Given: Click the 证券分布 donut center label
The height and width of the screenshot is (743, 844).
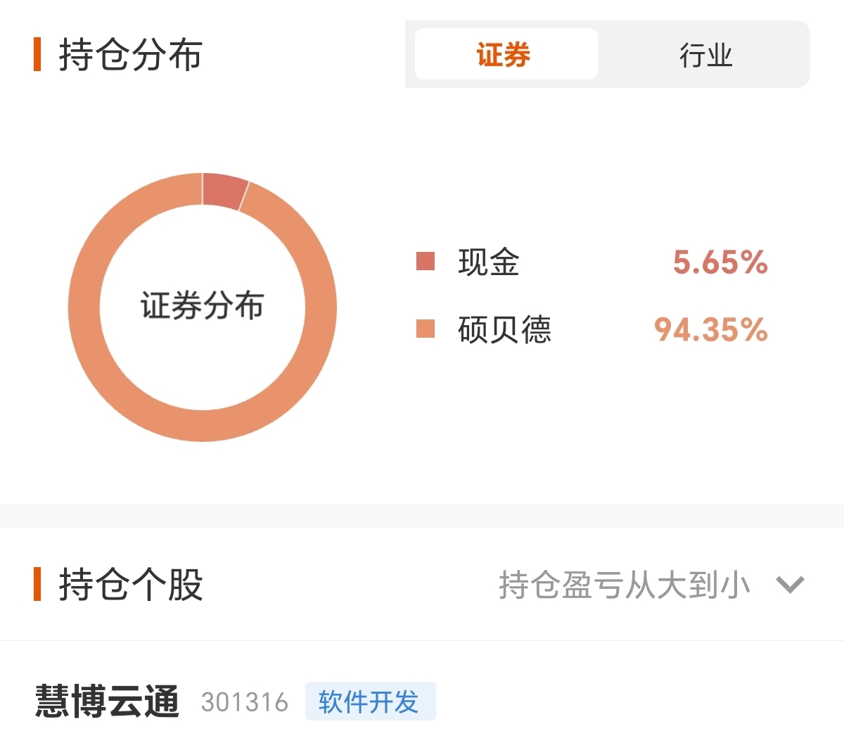Looking at the screenshot, I should [x=203, y=306].
